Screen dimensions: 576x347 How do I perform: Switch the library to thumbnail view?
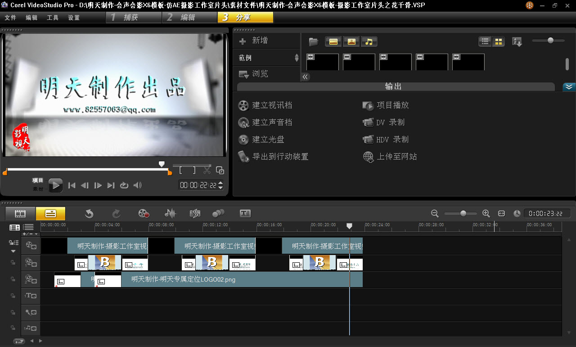click(x=499, y=41)
